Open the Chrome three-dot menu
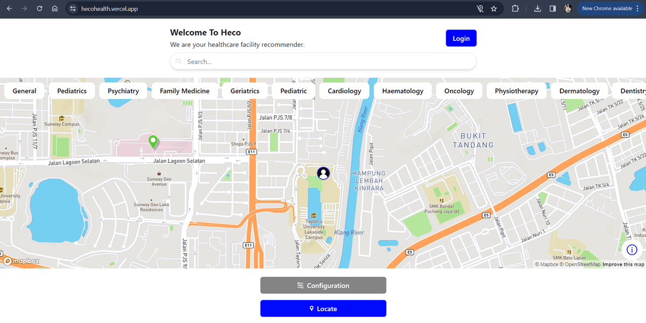 (638, 9)
